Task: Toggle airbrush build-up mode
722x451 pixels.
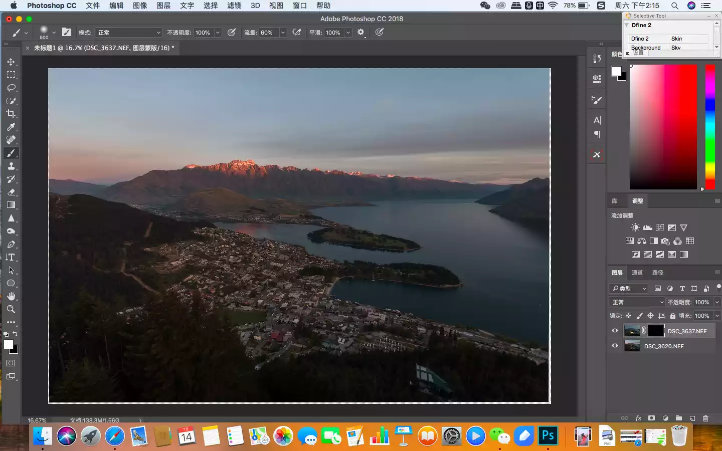Action: click(297, 33)
